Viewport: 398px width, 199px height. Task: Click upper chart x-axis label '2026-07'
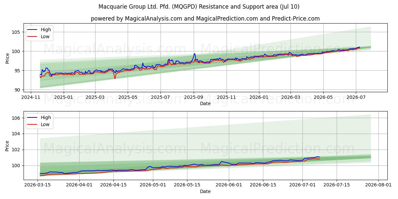pyautogui.click(x=356, y=98)
